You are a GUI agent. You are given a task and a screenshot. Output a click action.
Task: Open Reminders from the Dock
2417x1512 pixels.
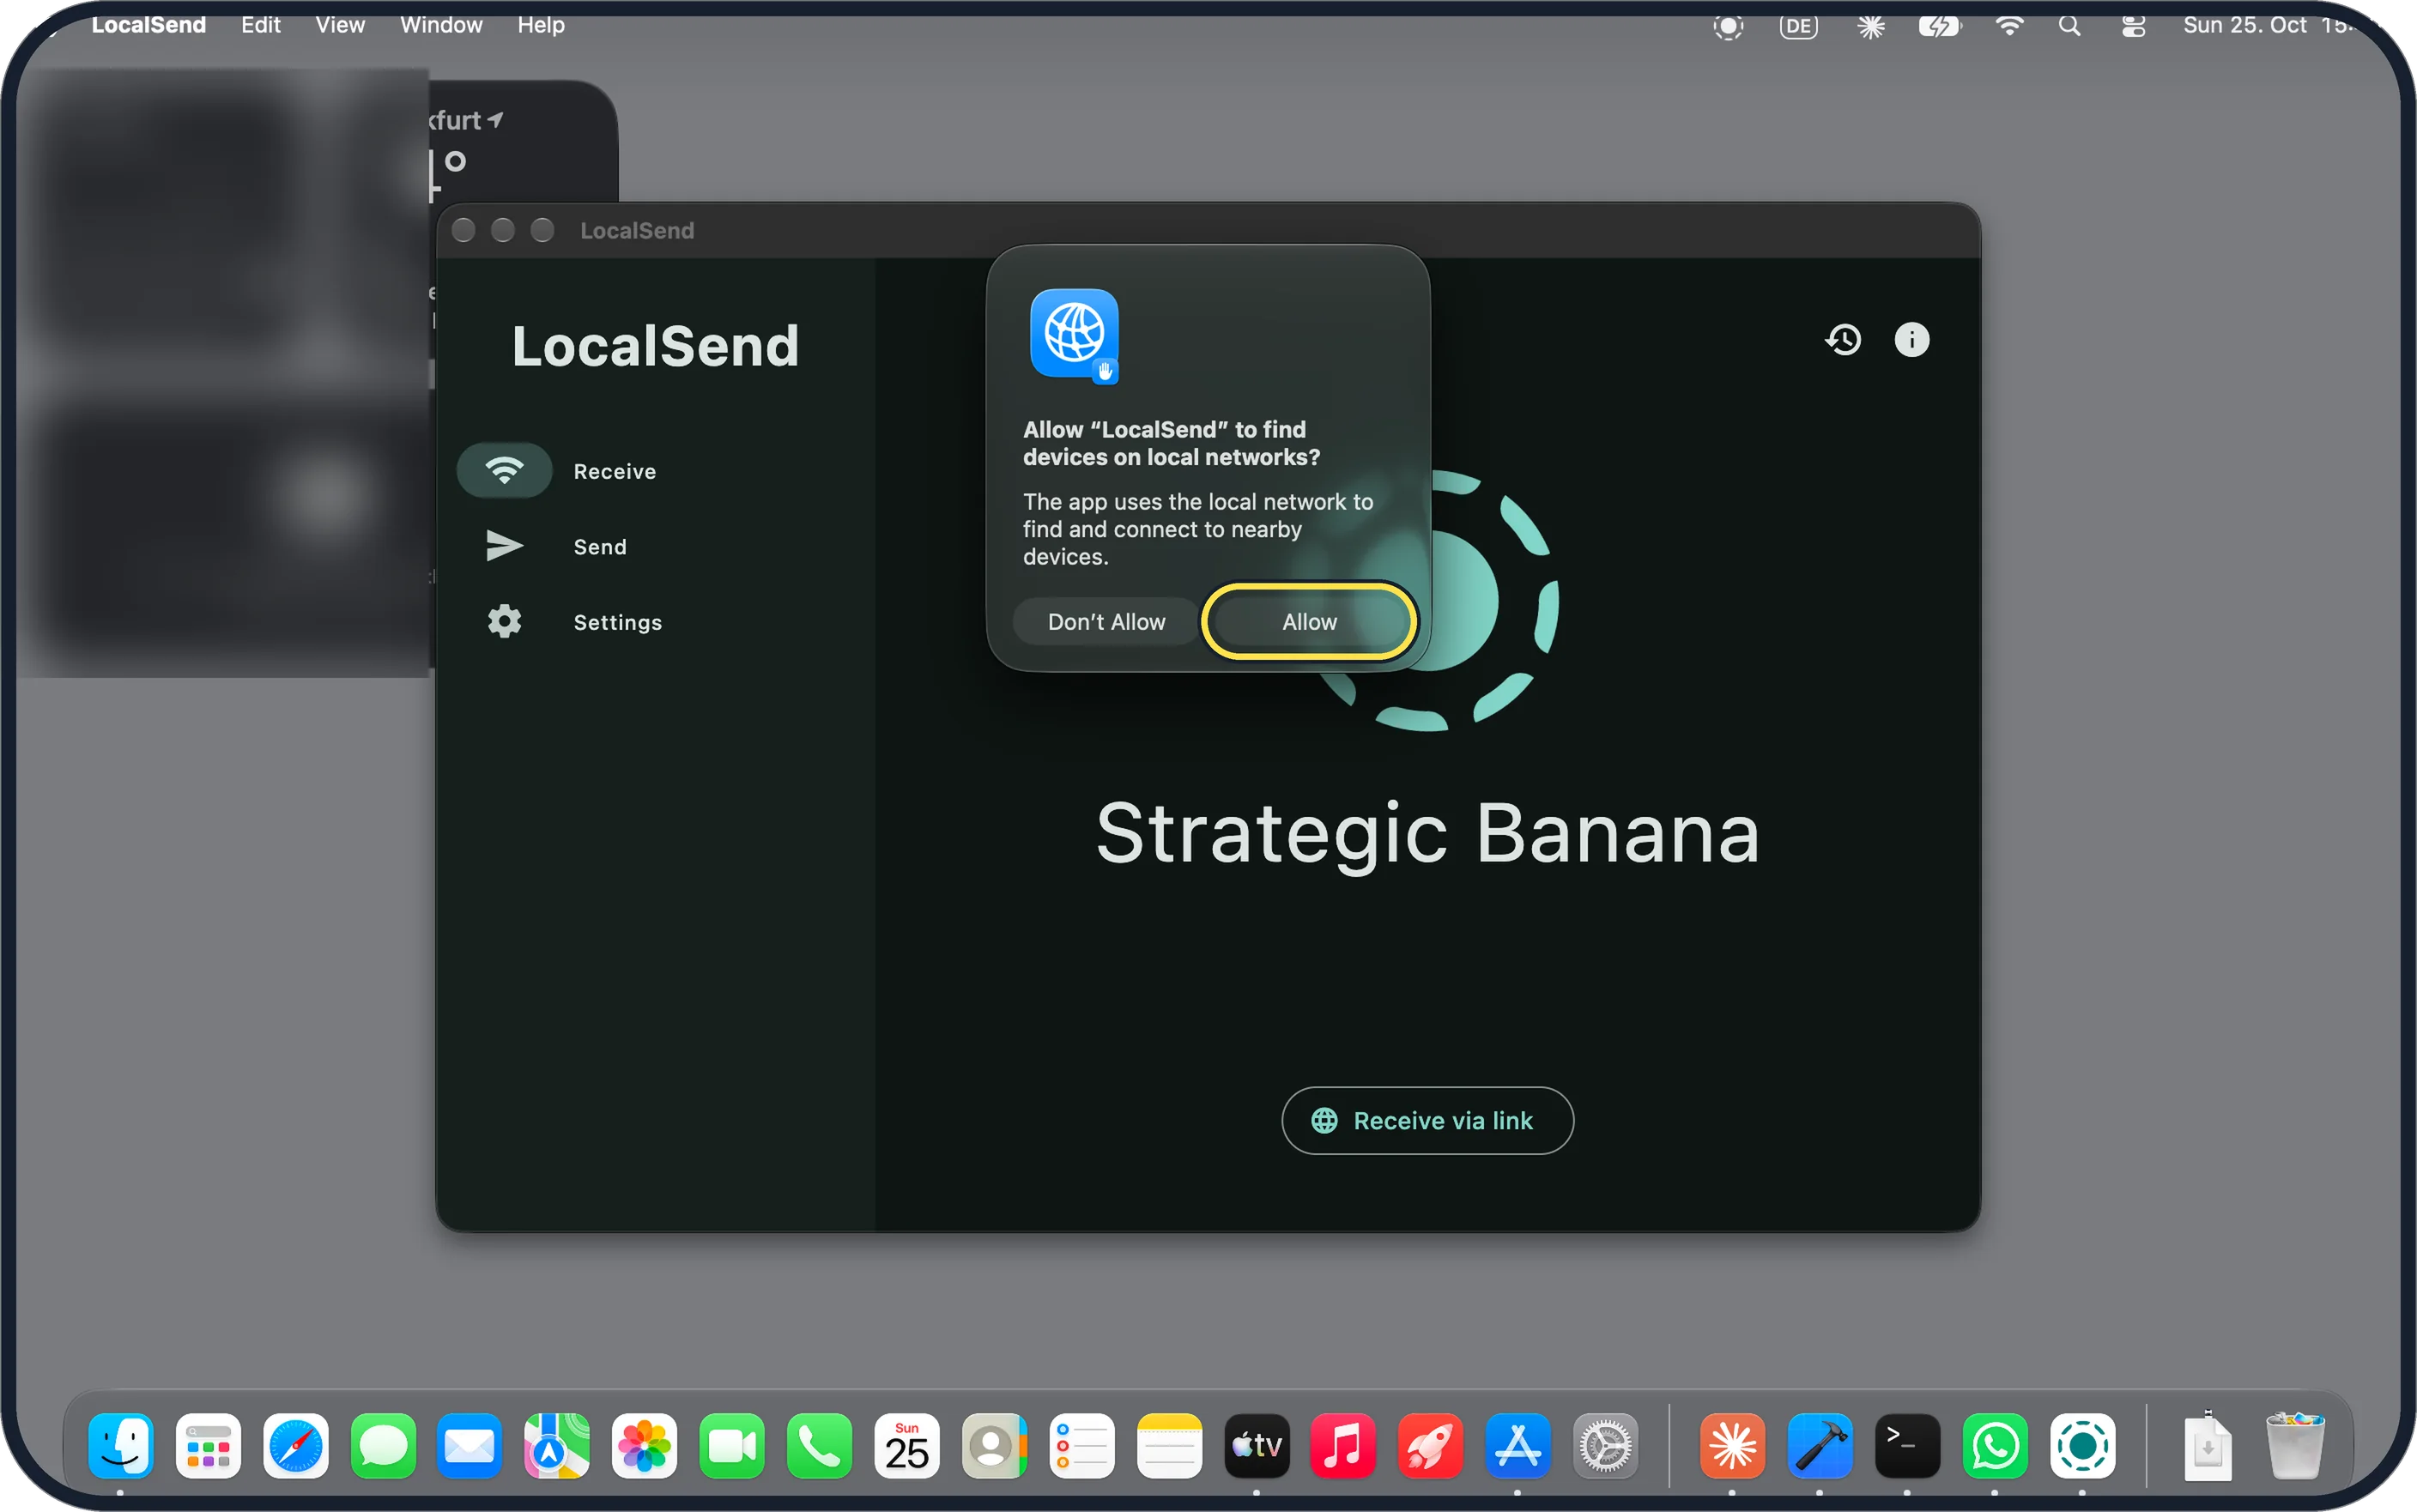(x=1081, y=1446)
